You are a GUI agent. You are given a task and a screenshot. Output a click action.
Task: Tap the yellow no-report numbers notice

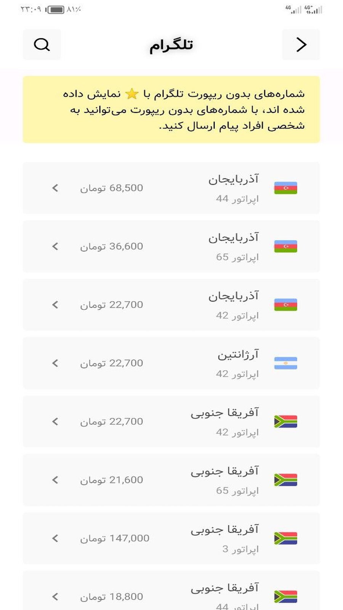tap(171, 109)
